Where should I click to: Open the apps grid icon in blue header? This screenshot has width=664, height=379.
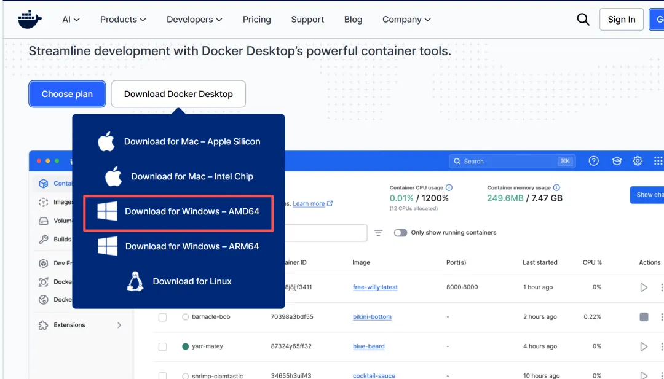(x=658, y=161)
